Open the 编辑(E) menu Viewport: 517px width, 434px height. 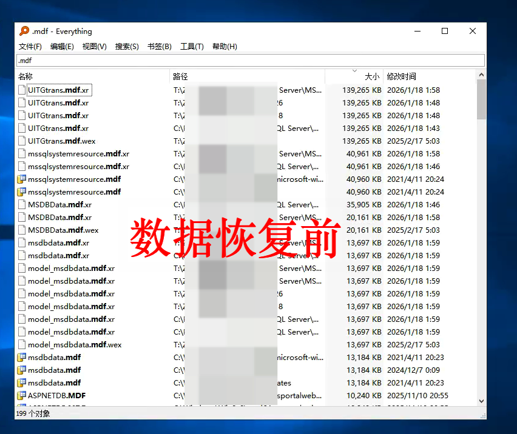pyautogui.click(x=62, y=47)
